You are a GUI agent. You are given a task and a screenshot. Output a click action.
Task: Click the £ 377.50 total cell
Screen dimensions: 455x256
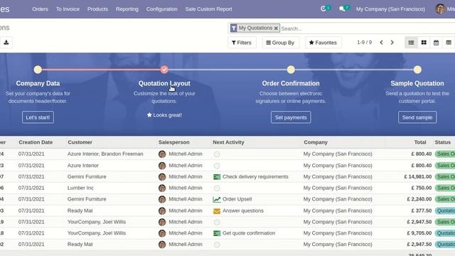click(421, 210)
